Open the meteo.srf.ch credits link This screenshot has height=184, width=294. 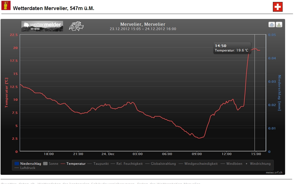coord(274,173)
